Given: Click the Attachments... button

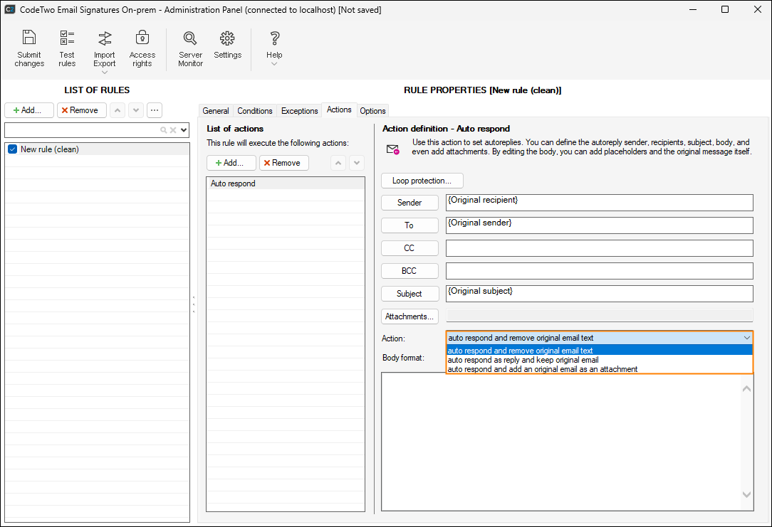Looking at the screenshot, I should click(x=410, y=316).
